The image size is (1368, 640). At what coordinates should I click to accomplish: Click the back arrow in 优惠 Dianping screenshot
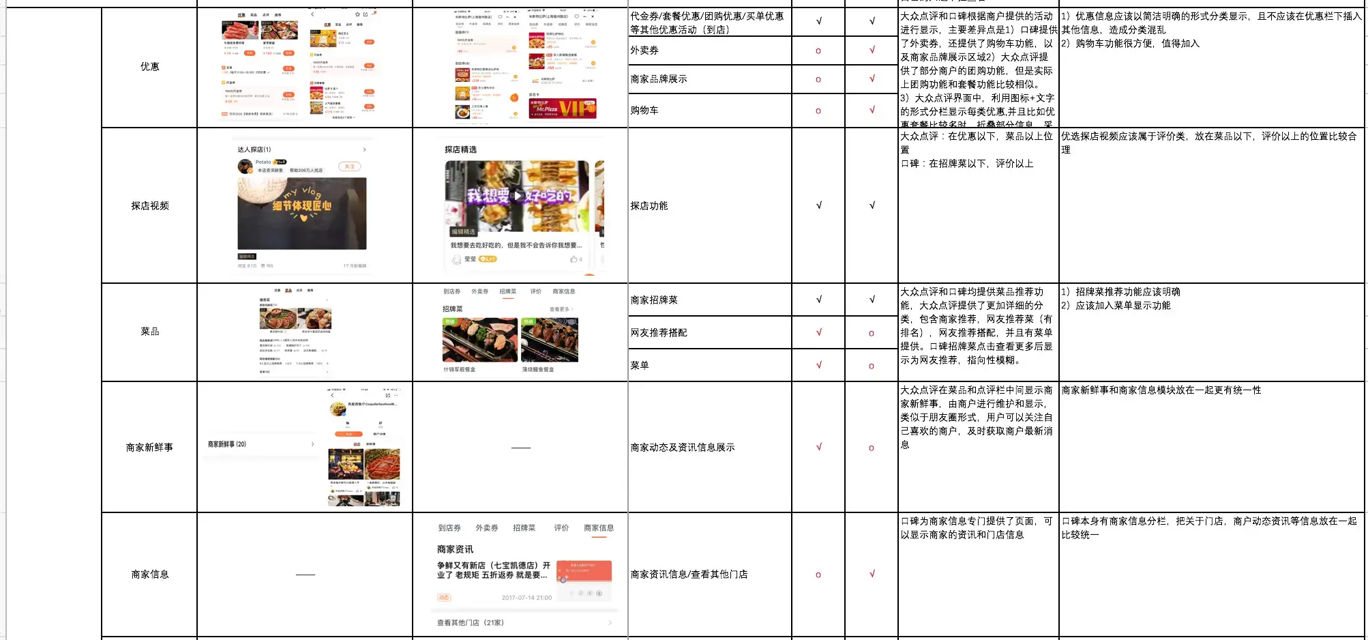pyautogui.click(x=312, y=14)
